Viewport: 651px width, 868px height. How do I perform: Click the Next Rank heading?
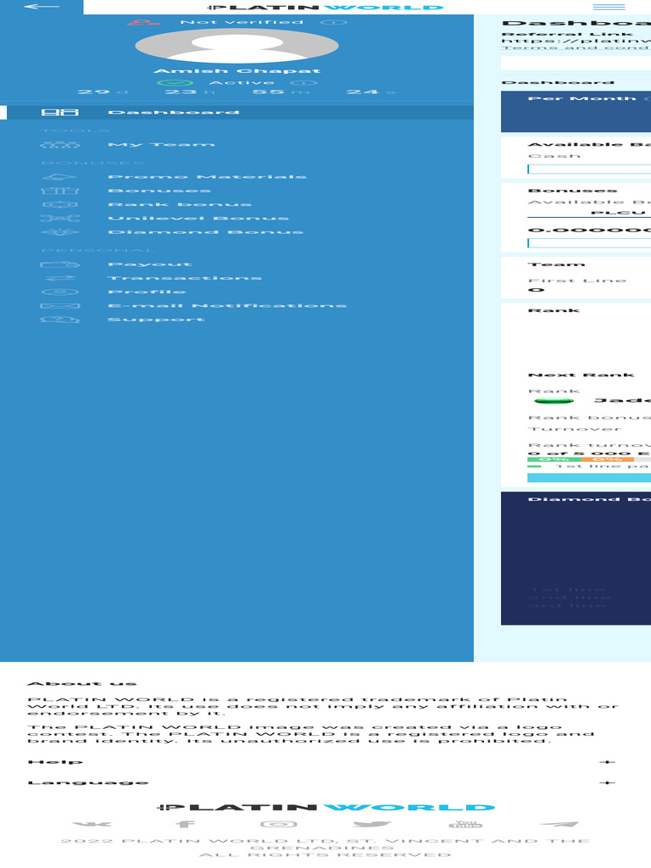(581, 375)
